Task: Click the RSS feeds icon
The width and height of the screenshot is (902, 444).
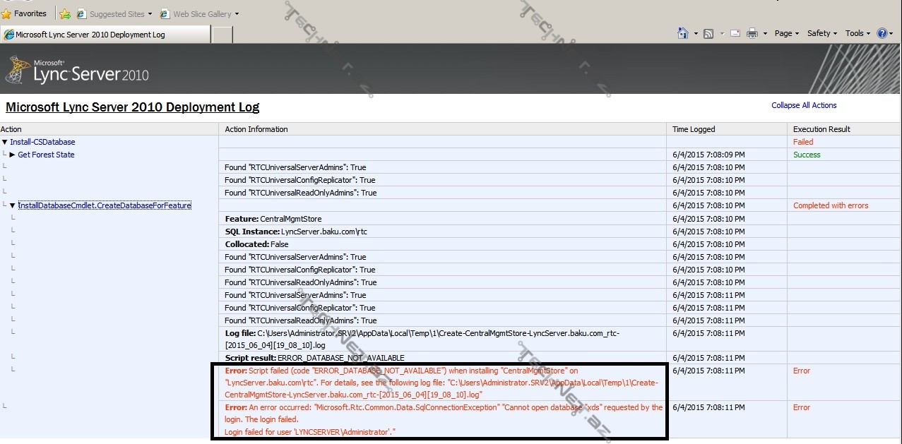Action: coord(708,33)
